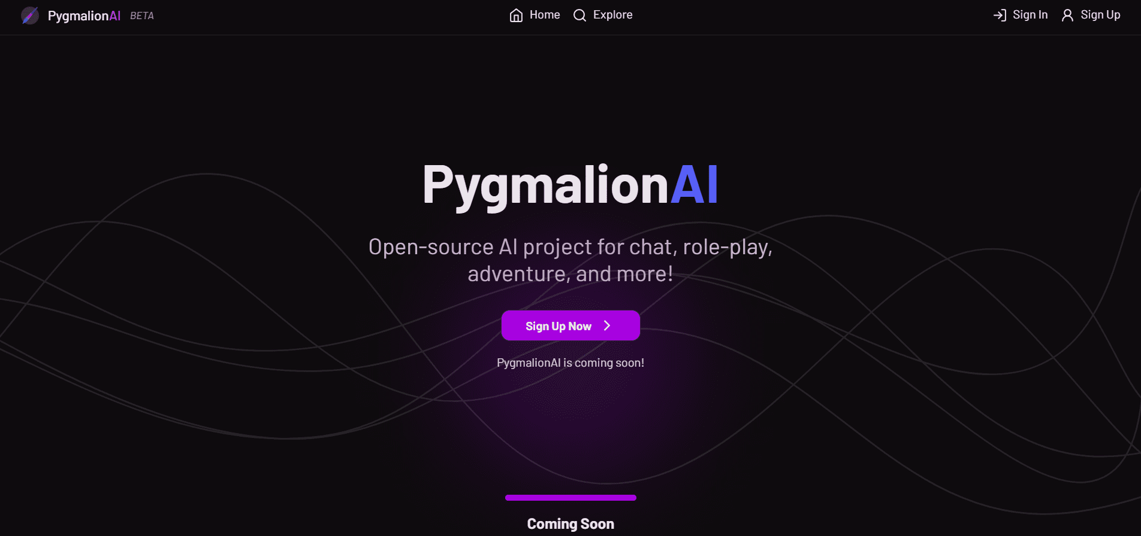
Task: Click the 'Sign Up Now' button label text
Action: [559, 326]
